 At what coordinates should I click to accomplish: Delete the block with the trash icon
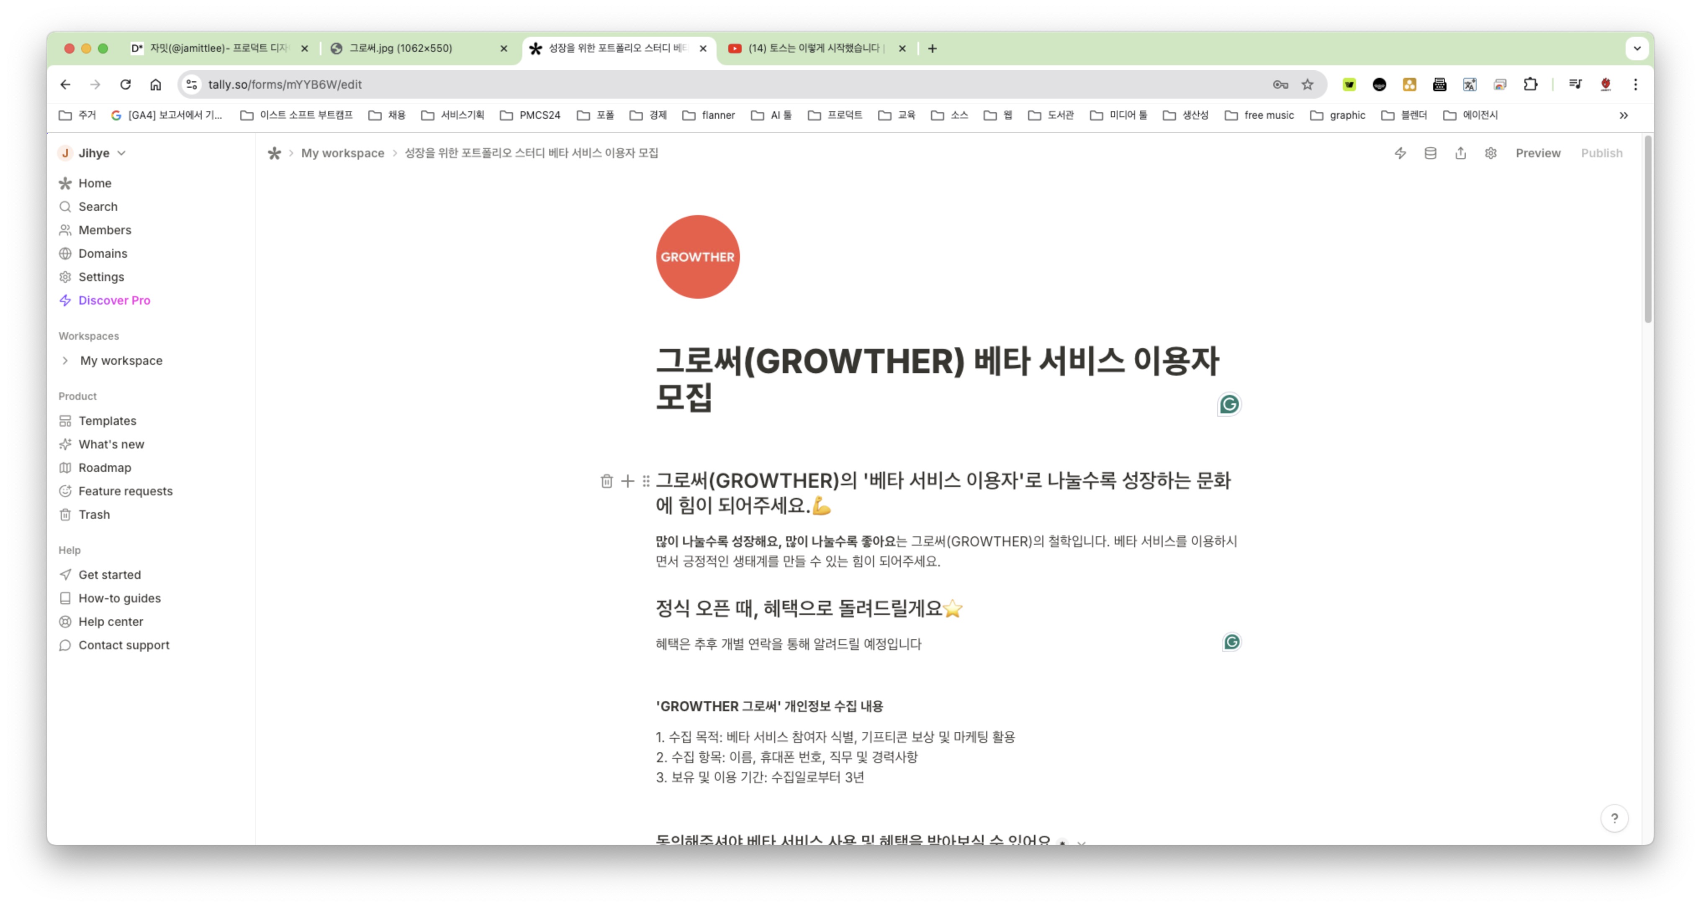607,481
